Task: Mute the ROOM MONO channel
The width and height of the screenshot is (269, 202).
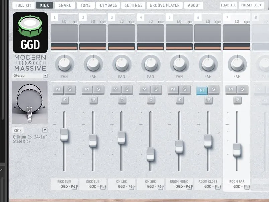Action: [173, 90]
